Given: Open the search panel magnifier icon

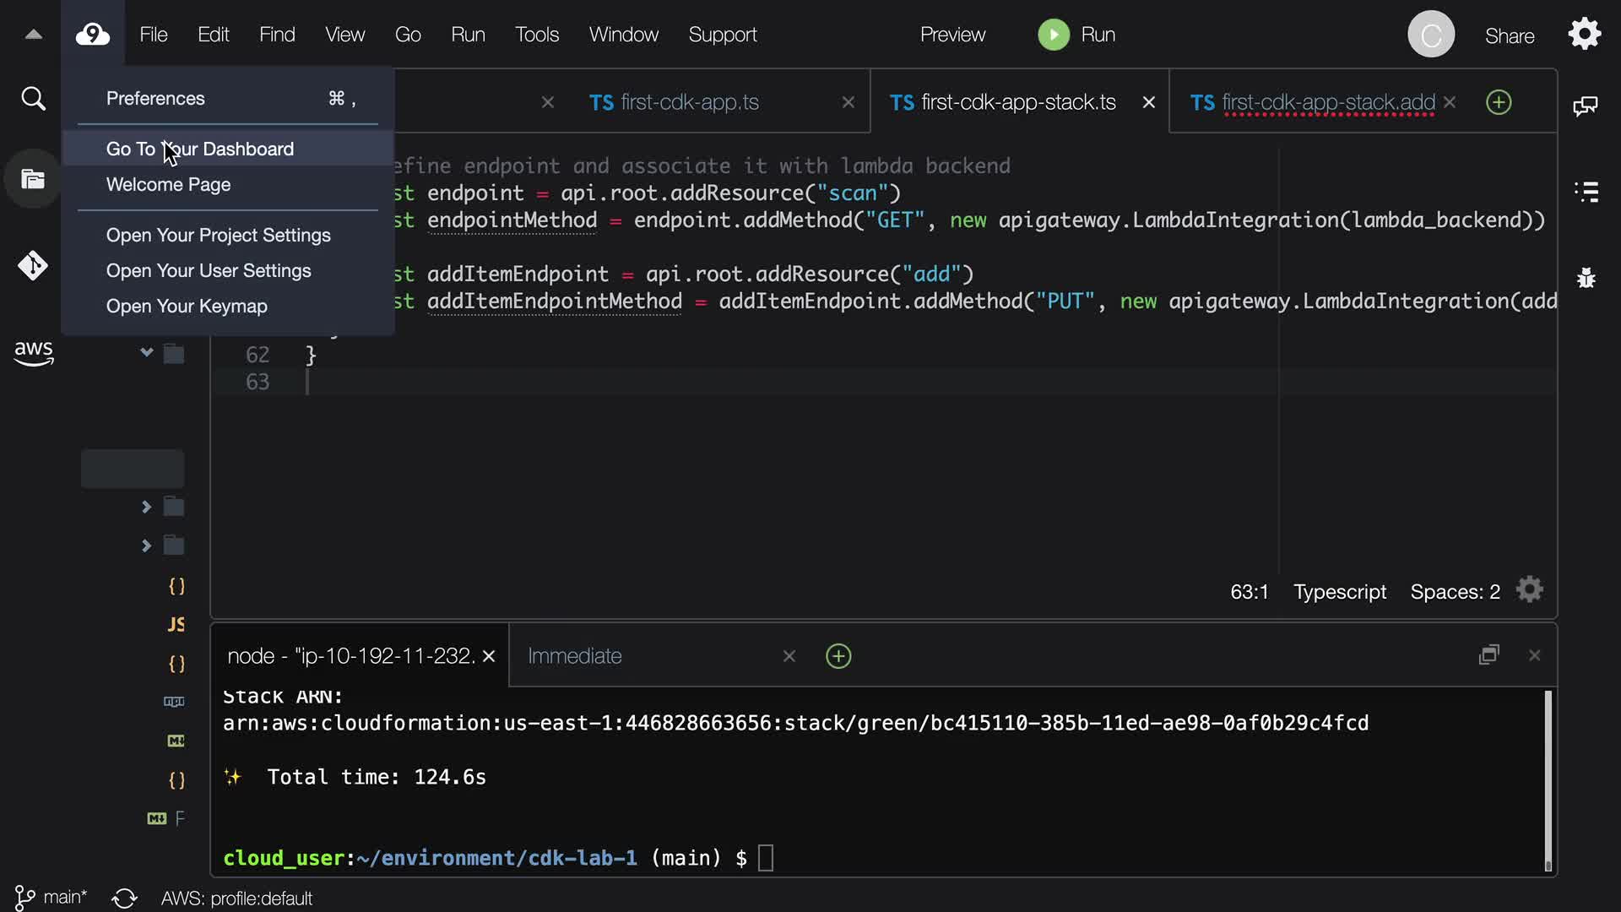Looking at the screenshot, I should (33, 99).
